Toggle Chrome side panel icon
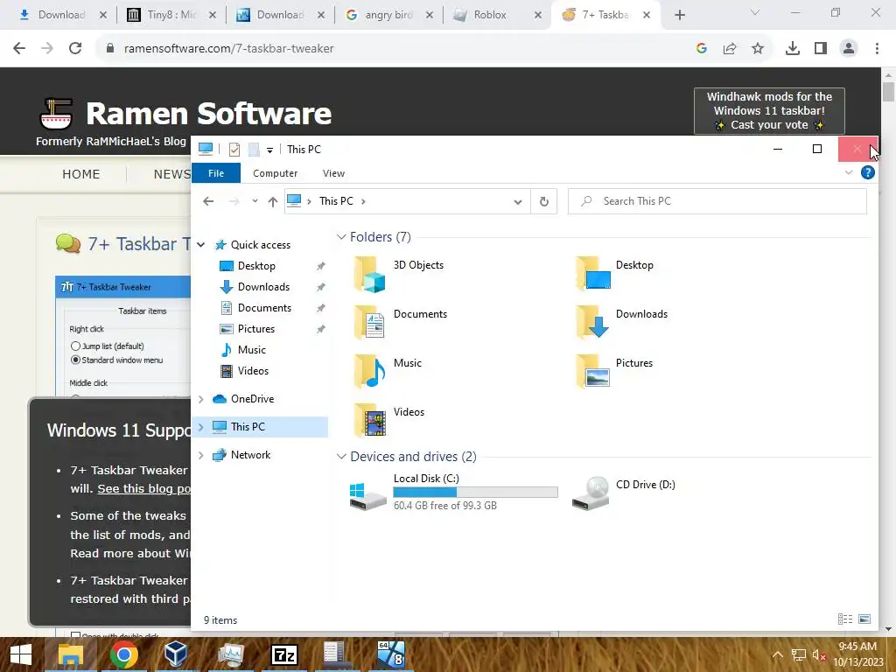This screenshot has height=672, width=896. (x=821, y=49)
